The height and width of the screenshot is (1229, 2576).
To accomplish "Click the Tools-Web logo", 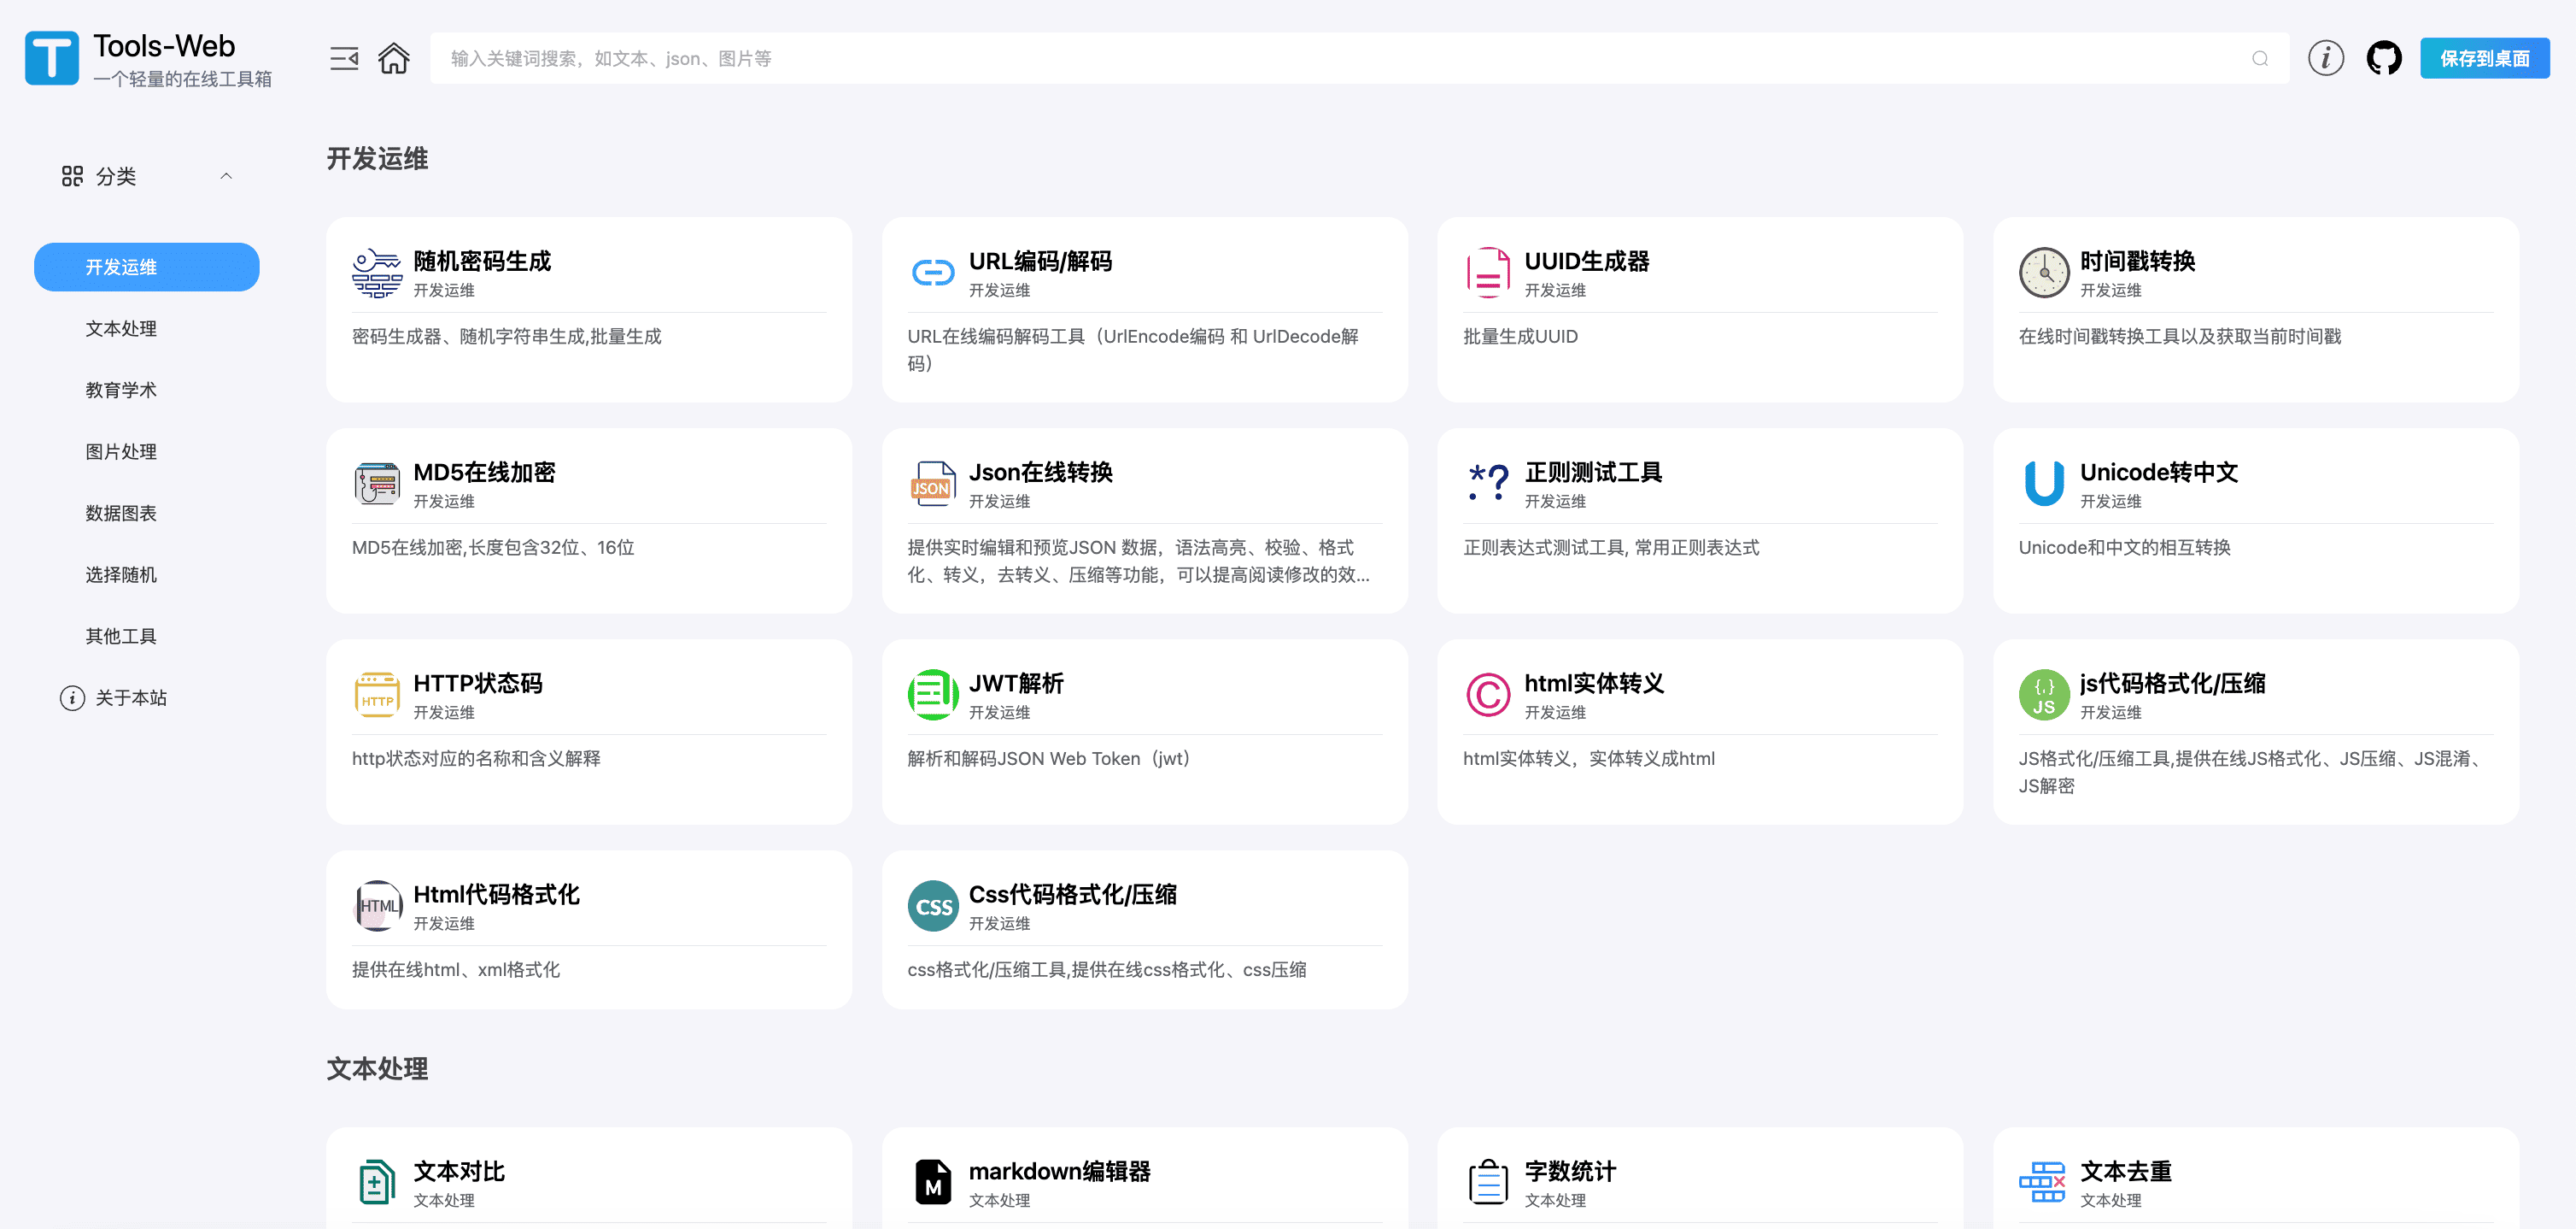I will coord(52,58).
